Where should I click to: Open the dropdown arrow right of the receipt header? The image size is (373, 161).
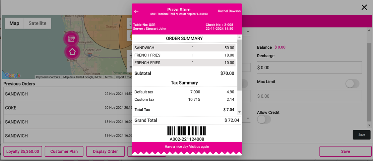(248, 32)
